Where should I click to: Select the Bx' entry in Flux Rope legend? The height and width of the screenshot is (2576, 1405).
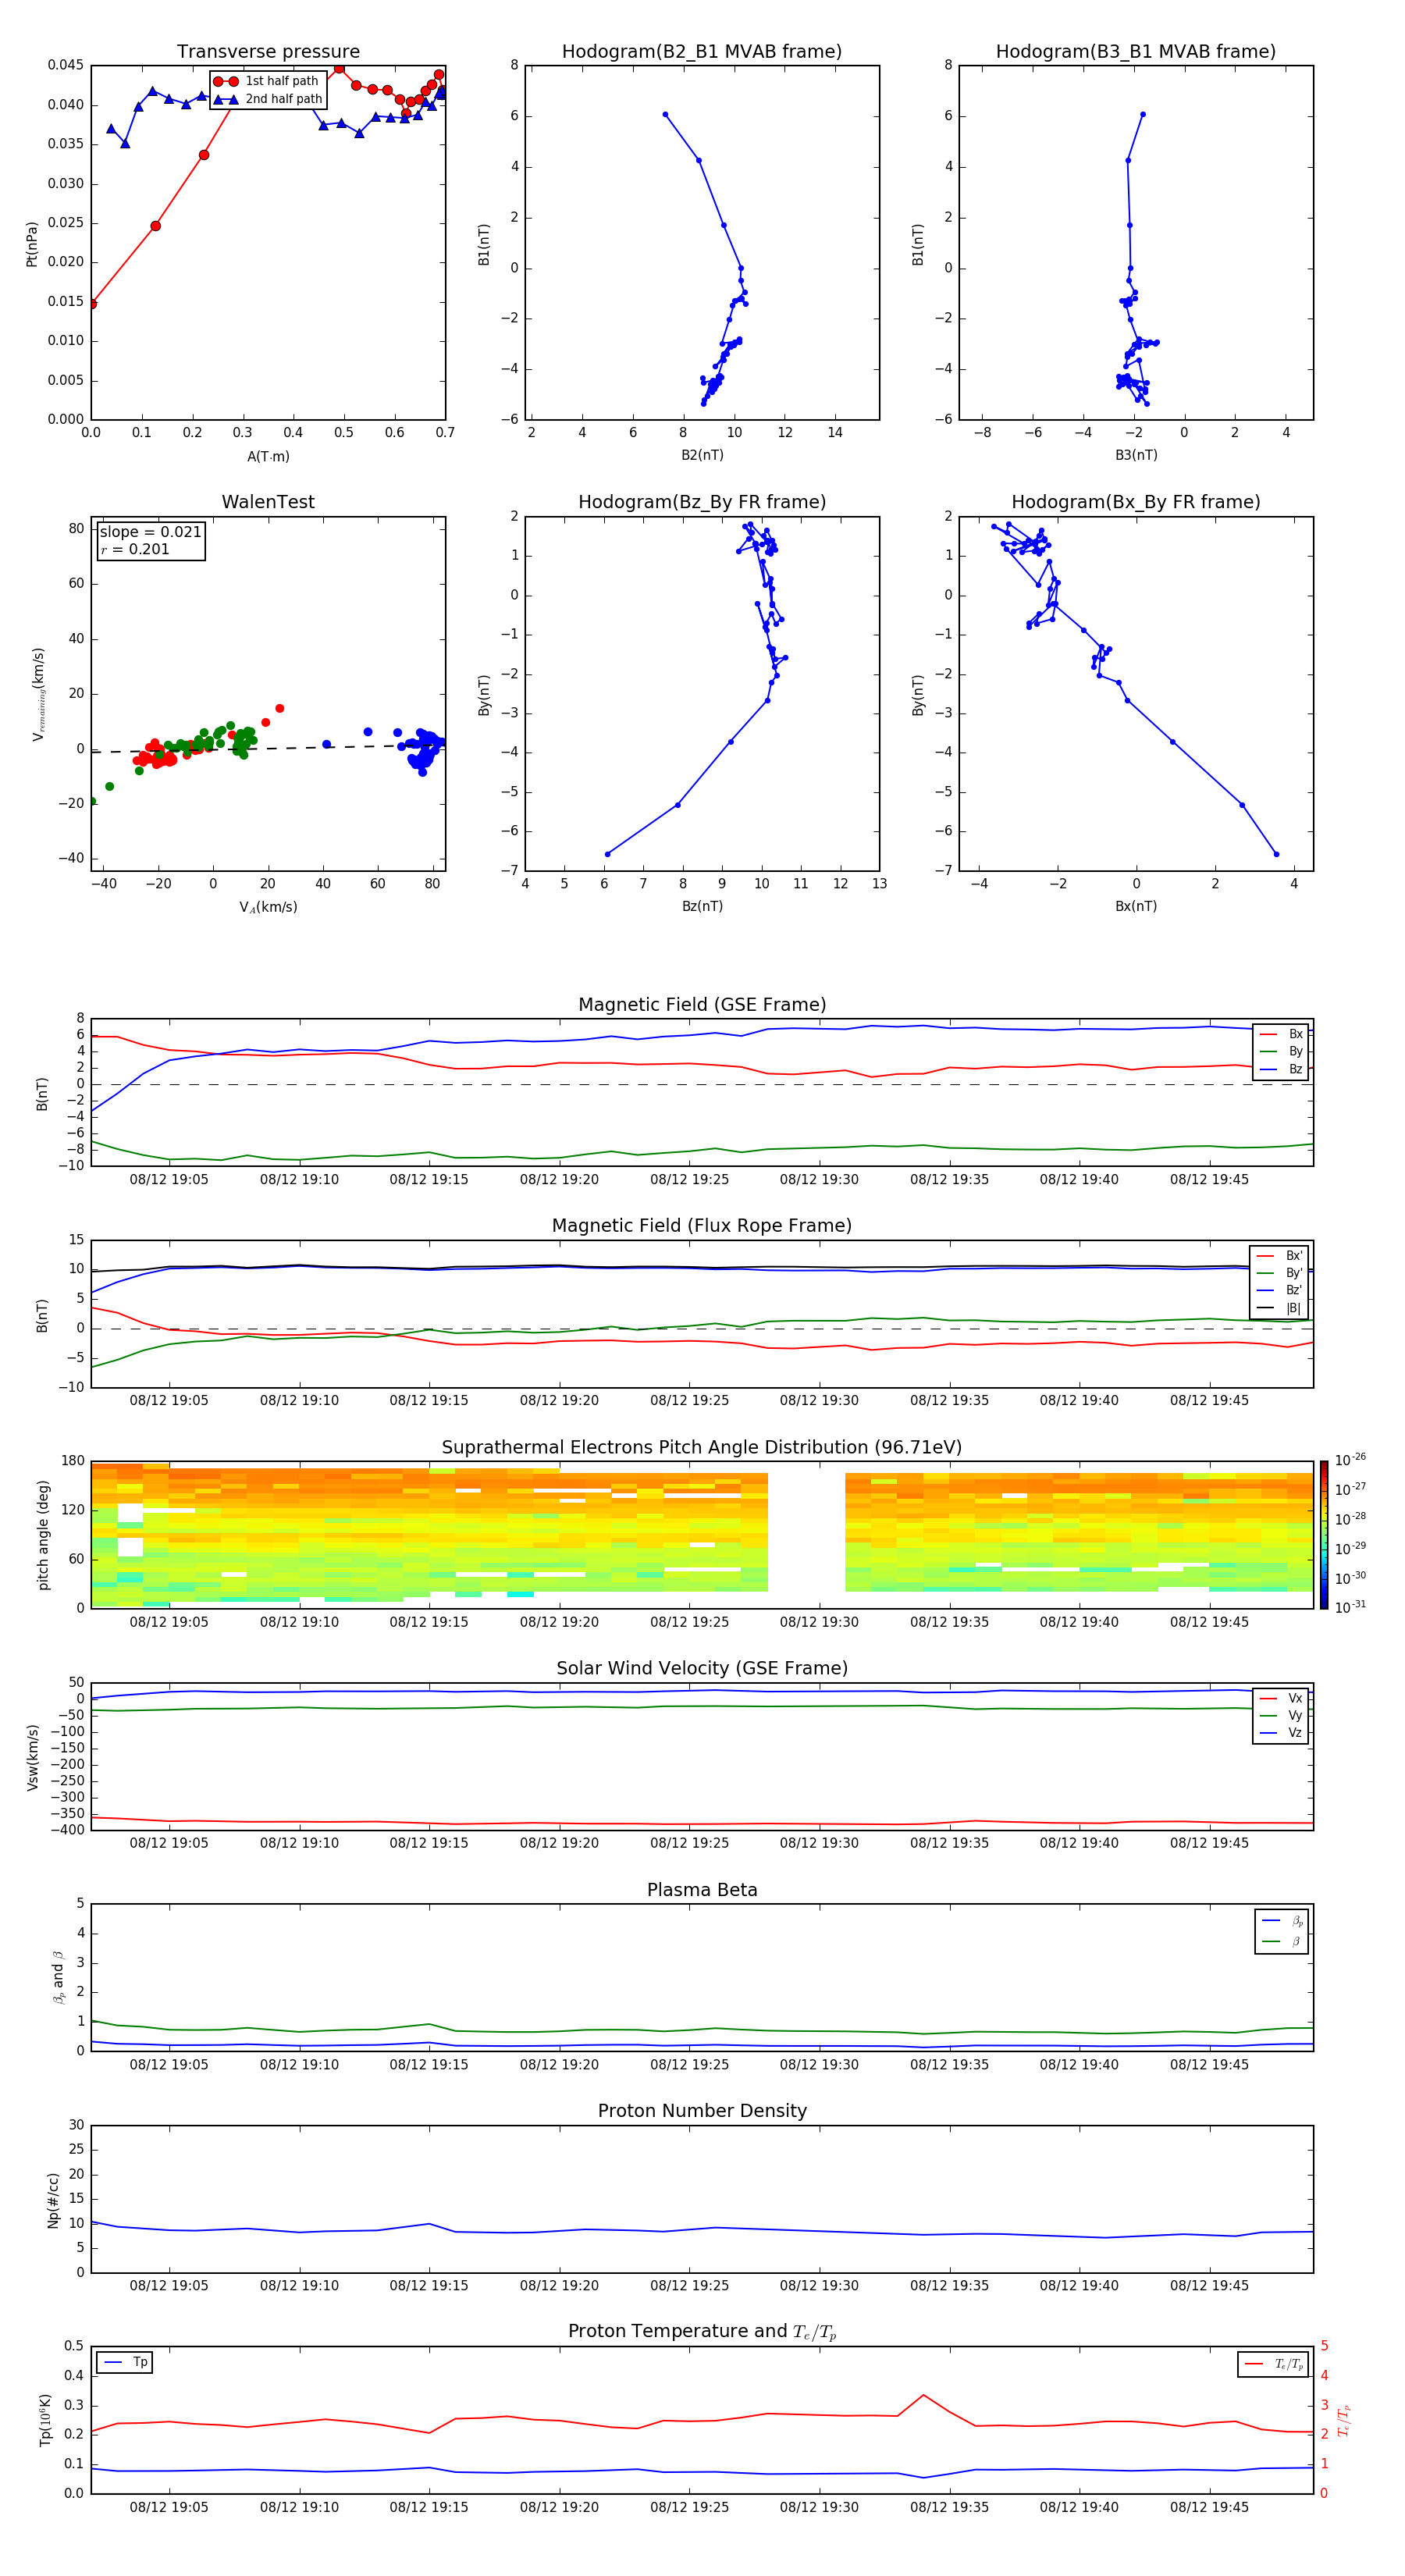pyautogui.click(x=1279, y=1256)
